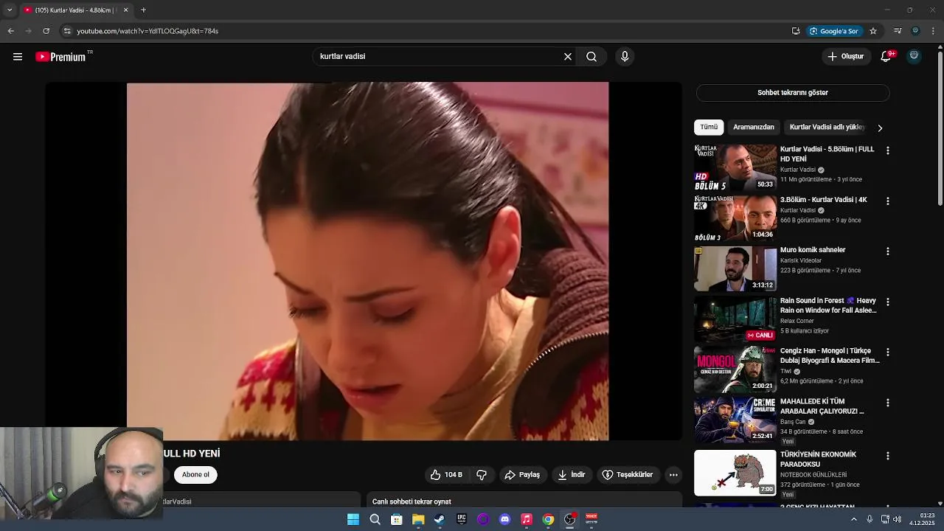Image resolution: width=944 pixels, height=531 pixels.
Task: Like the video with 104 B likes
Action: tap(446, 475)
